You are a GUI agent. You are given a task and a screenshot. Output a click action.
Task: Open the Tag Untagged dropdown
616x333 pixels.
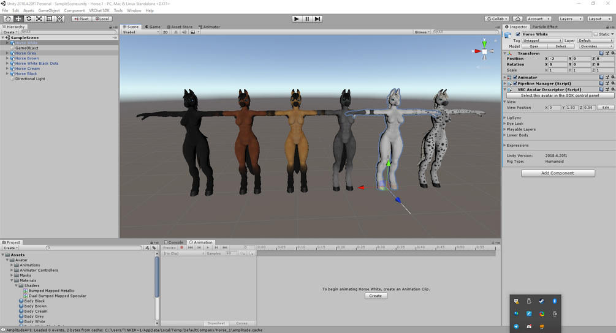point(542,40)
